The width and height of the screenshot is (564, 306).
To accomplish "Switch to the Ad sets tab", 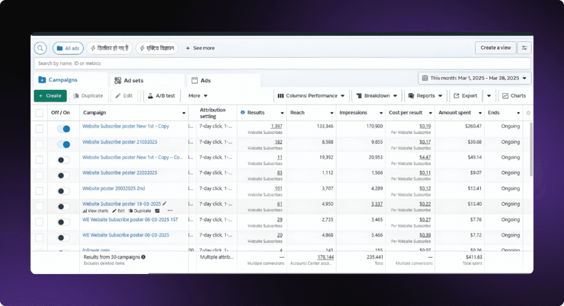I will tap(129, 80).
